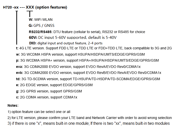Click the t: 4G LTE version line
Viewport: 175px width, 129px height.
(x=94, y=48)
